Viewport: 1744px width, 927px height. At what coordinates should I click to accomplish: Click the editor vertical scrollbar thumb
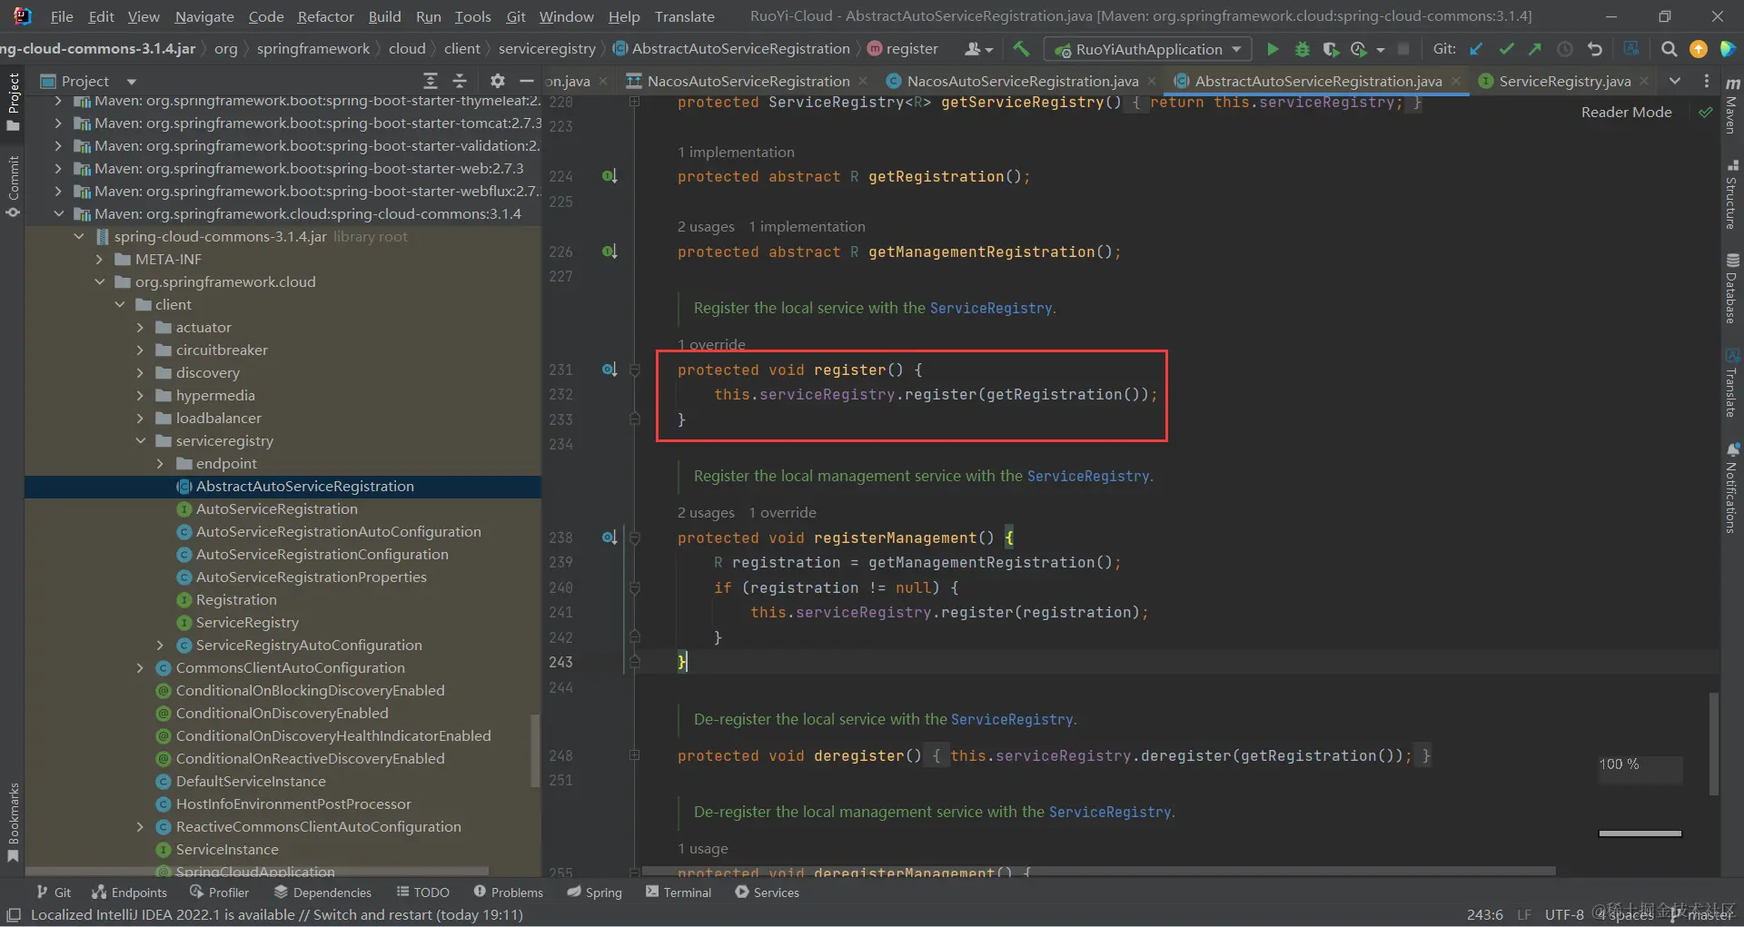(1714, 745)
